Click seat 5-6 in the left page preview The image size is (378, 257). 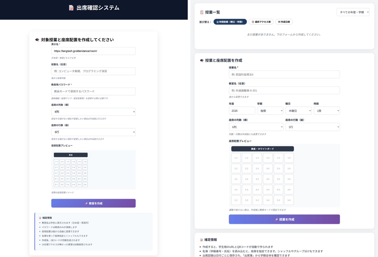[x=85, y=185]
